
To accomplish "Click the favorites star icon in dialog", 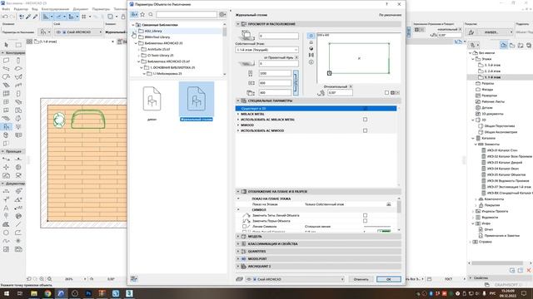I will tap(142, 15).
